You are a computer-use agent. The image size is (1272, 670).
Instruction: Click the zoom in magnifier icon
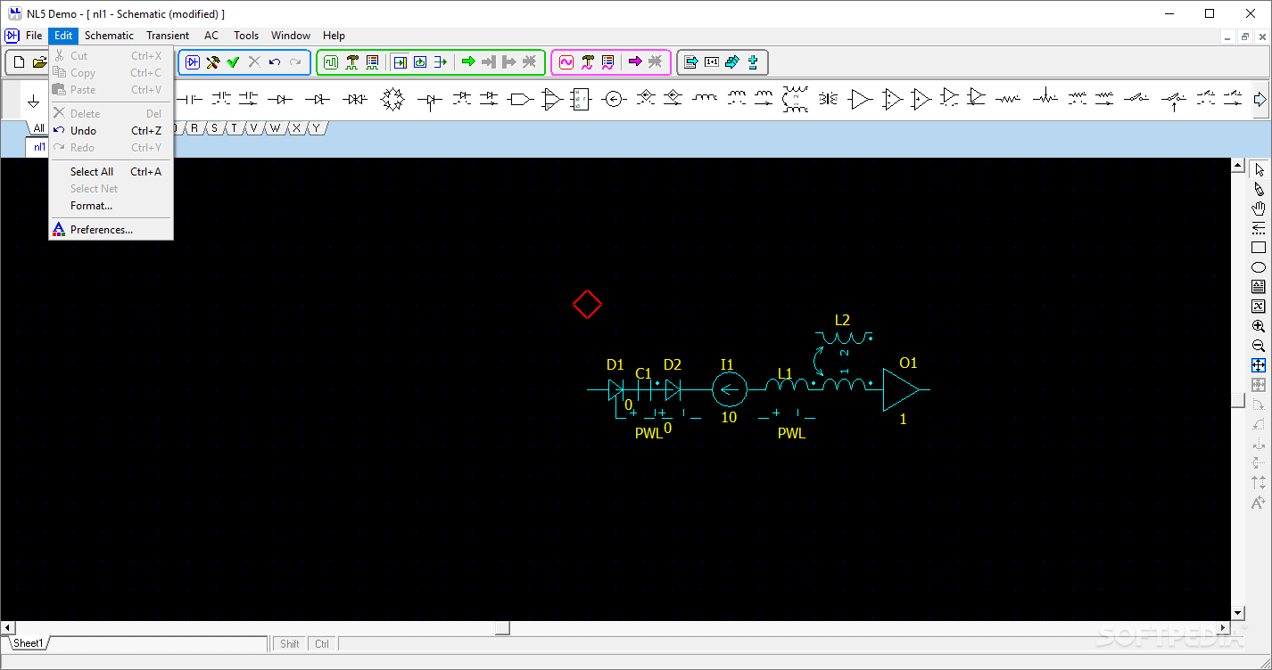tap(1259, 326)
